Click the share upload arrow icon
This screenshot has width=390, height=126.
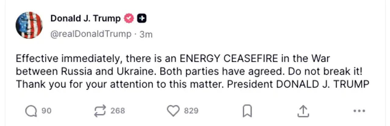302,111
